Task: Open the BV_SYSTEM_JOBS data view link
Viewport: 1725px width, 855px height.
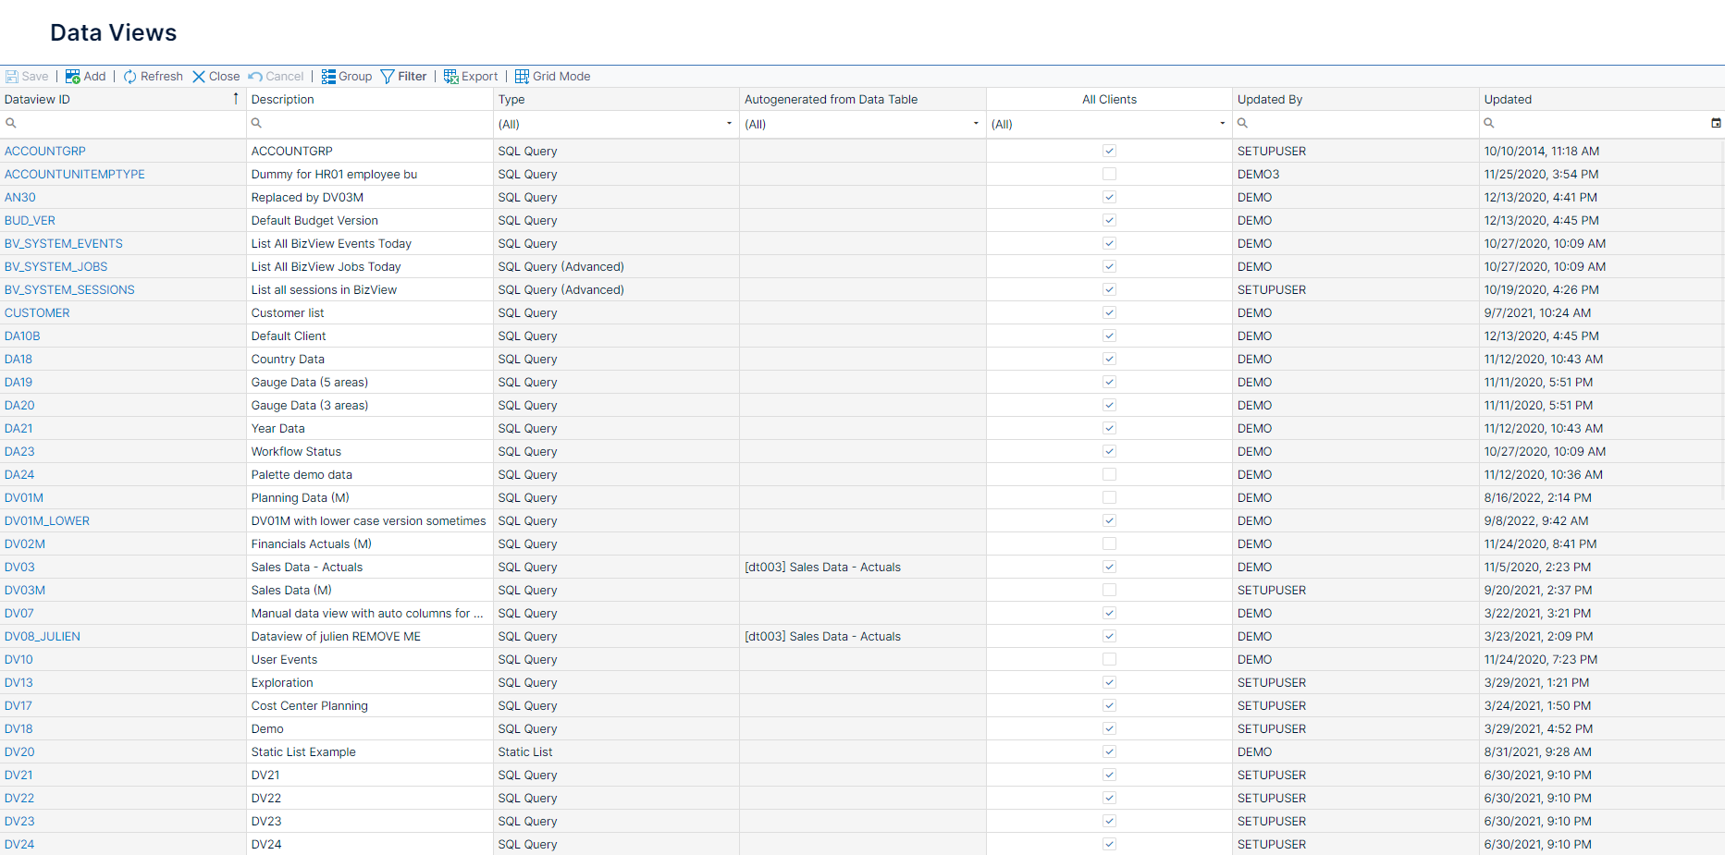Action: [55, 266]
